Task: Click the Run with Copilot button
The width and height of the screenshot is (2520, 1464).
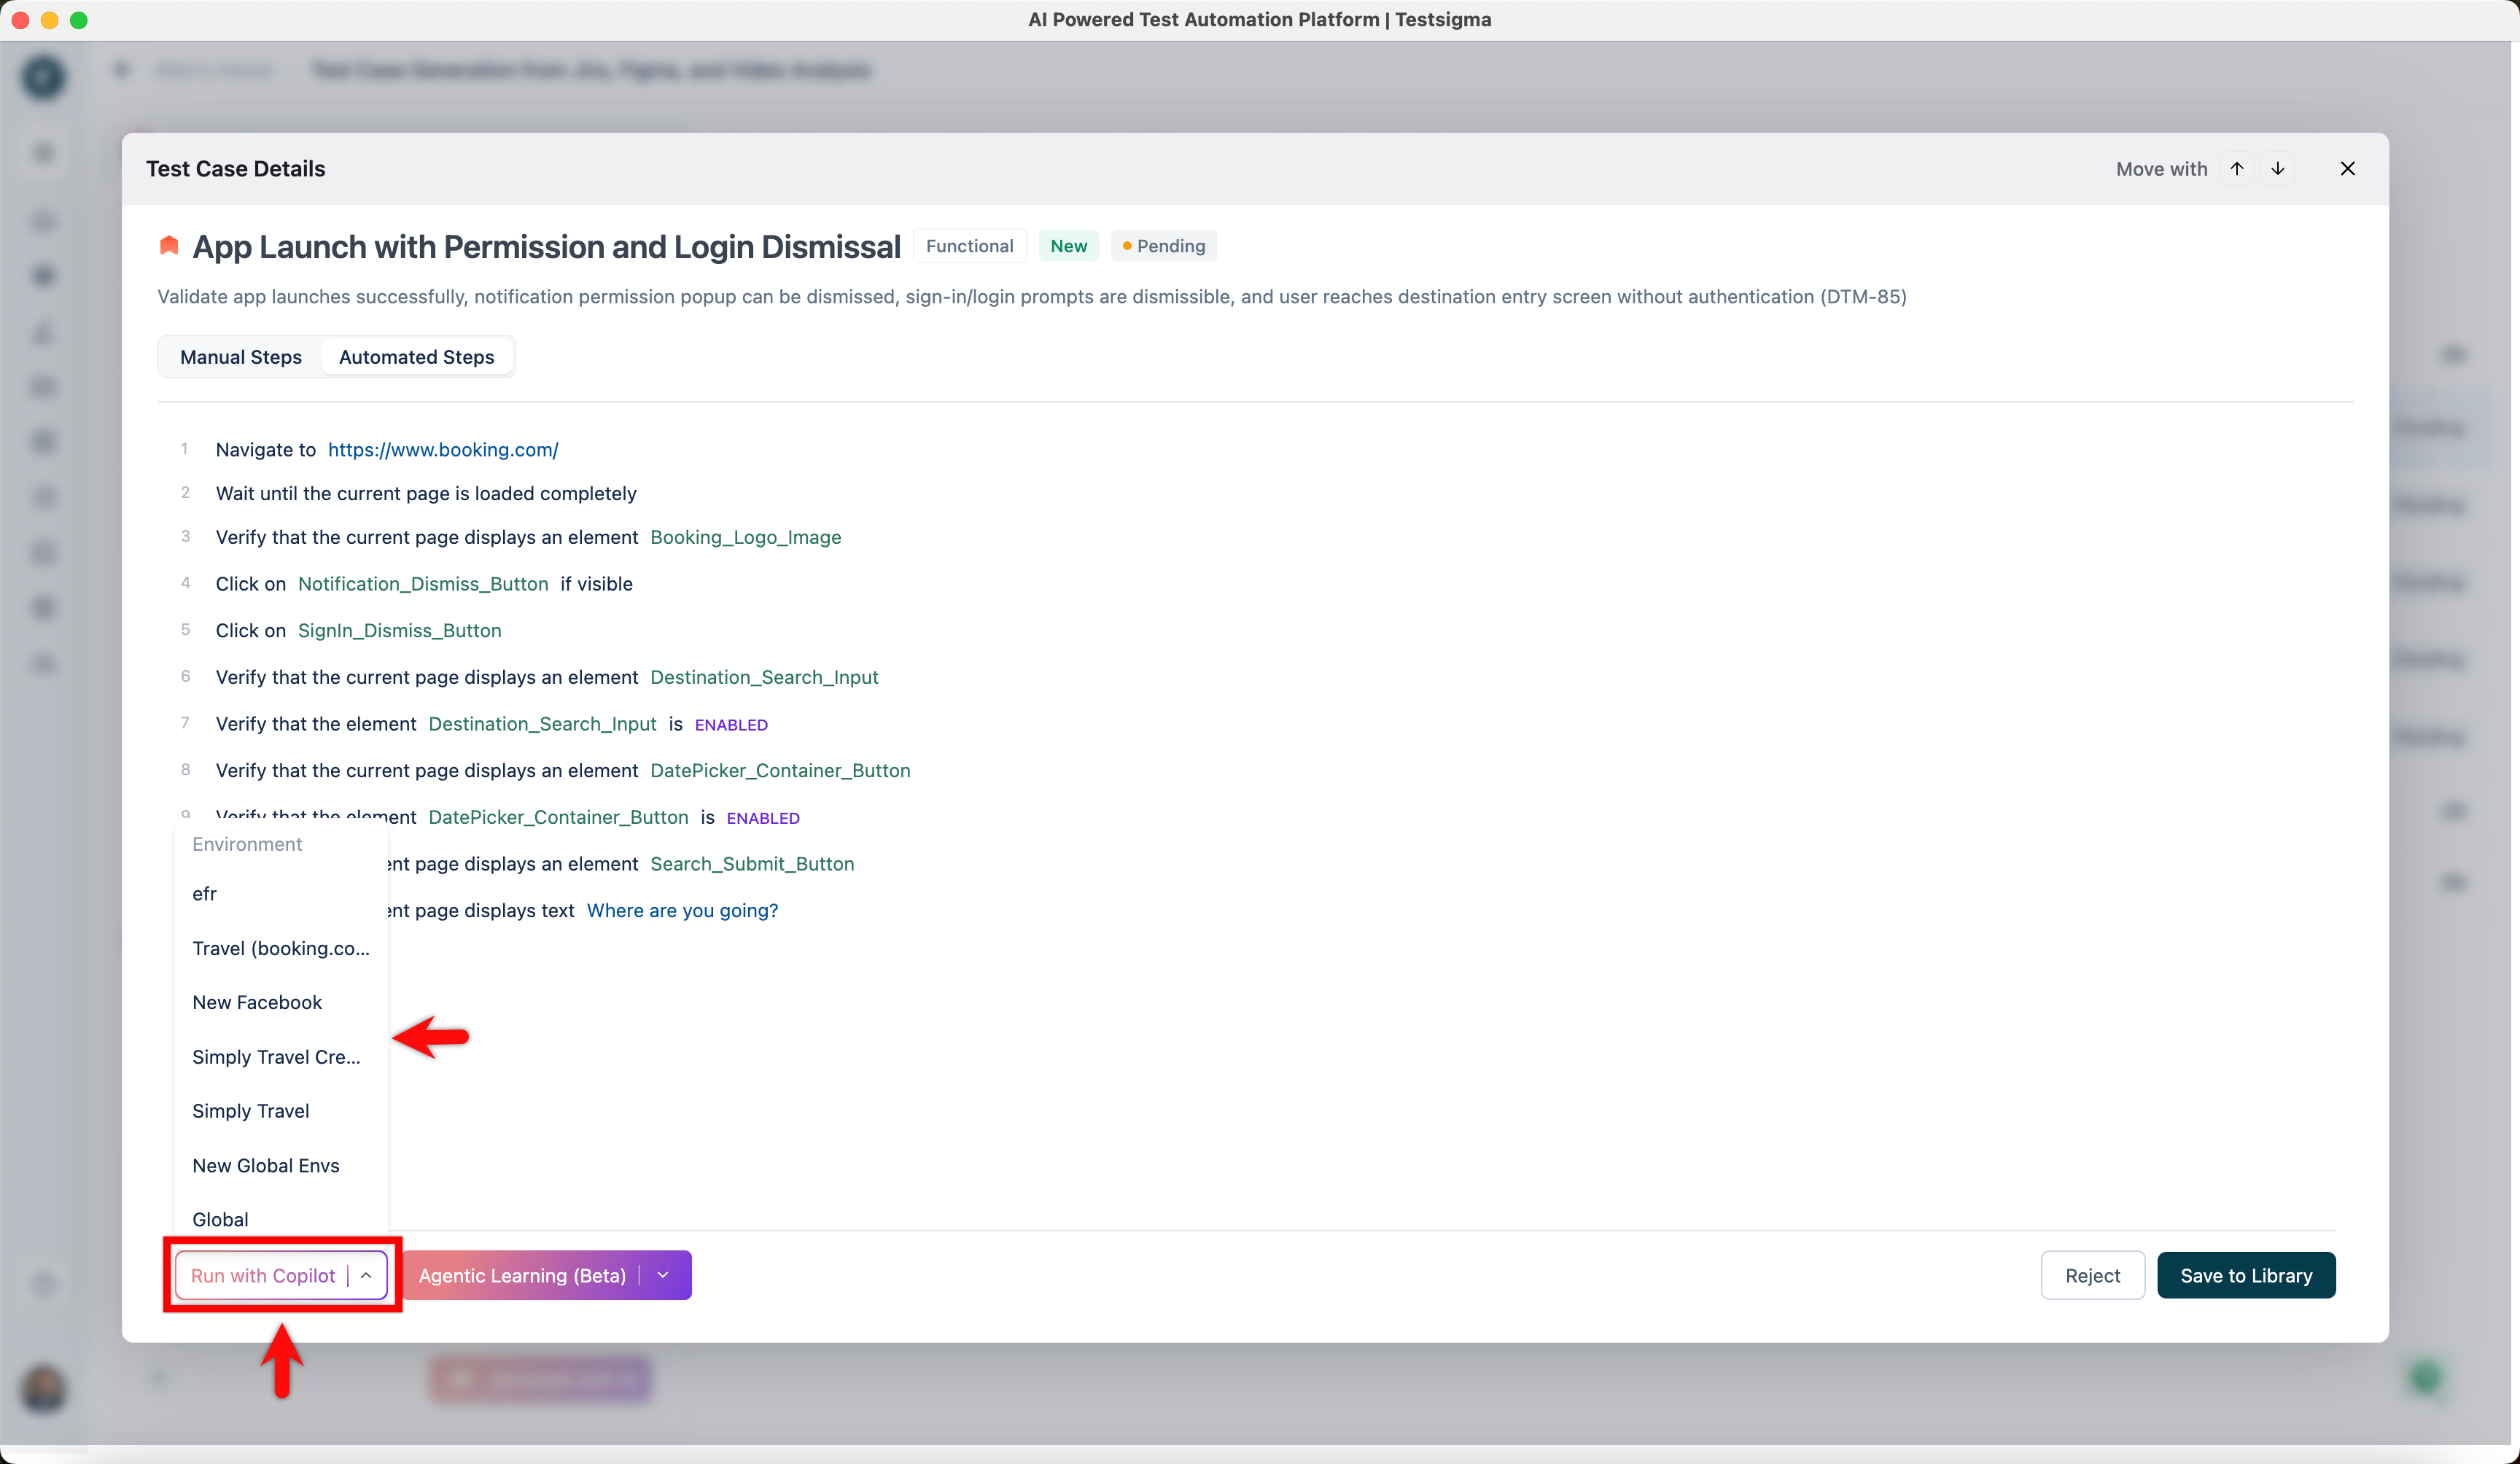Action: click(263, 1275)
